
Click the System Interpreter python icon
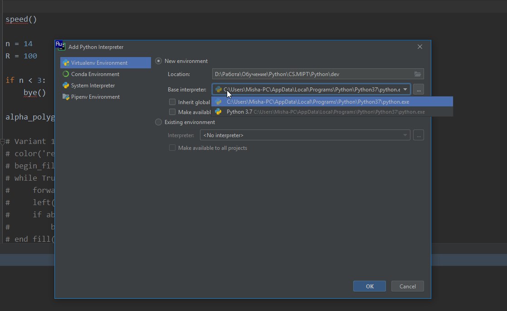[66, 85]
